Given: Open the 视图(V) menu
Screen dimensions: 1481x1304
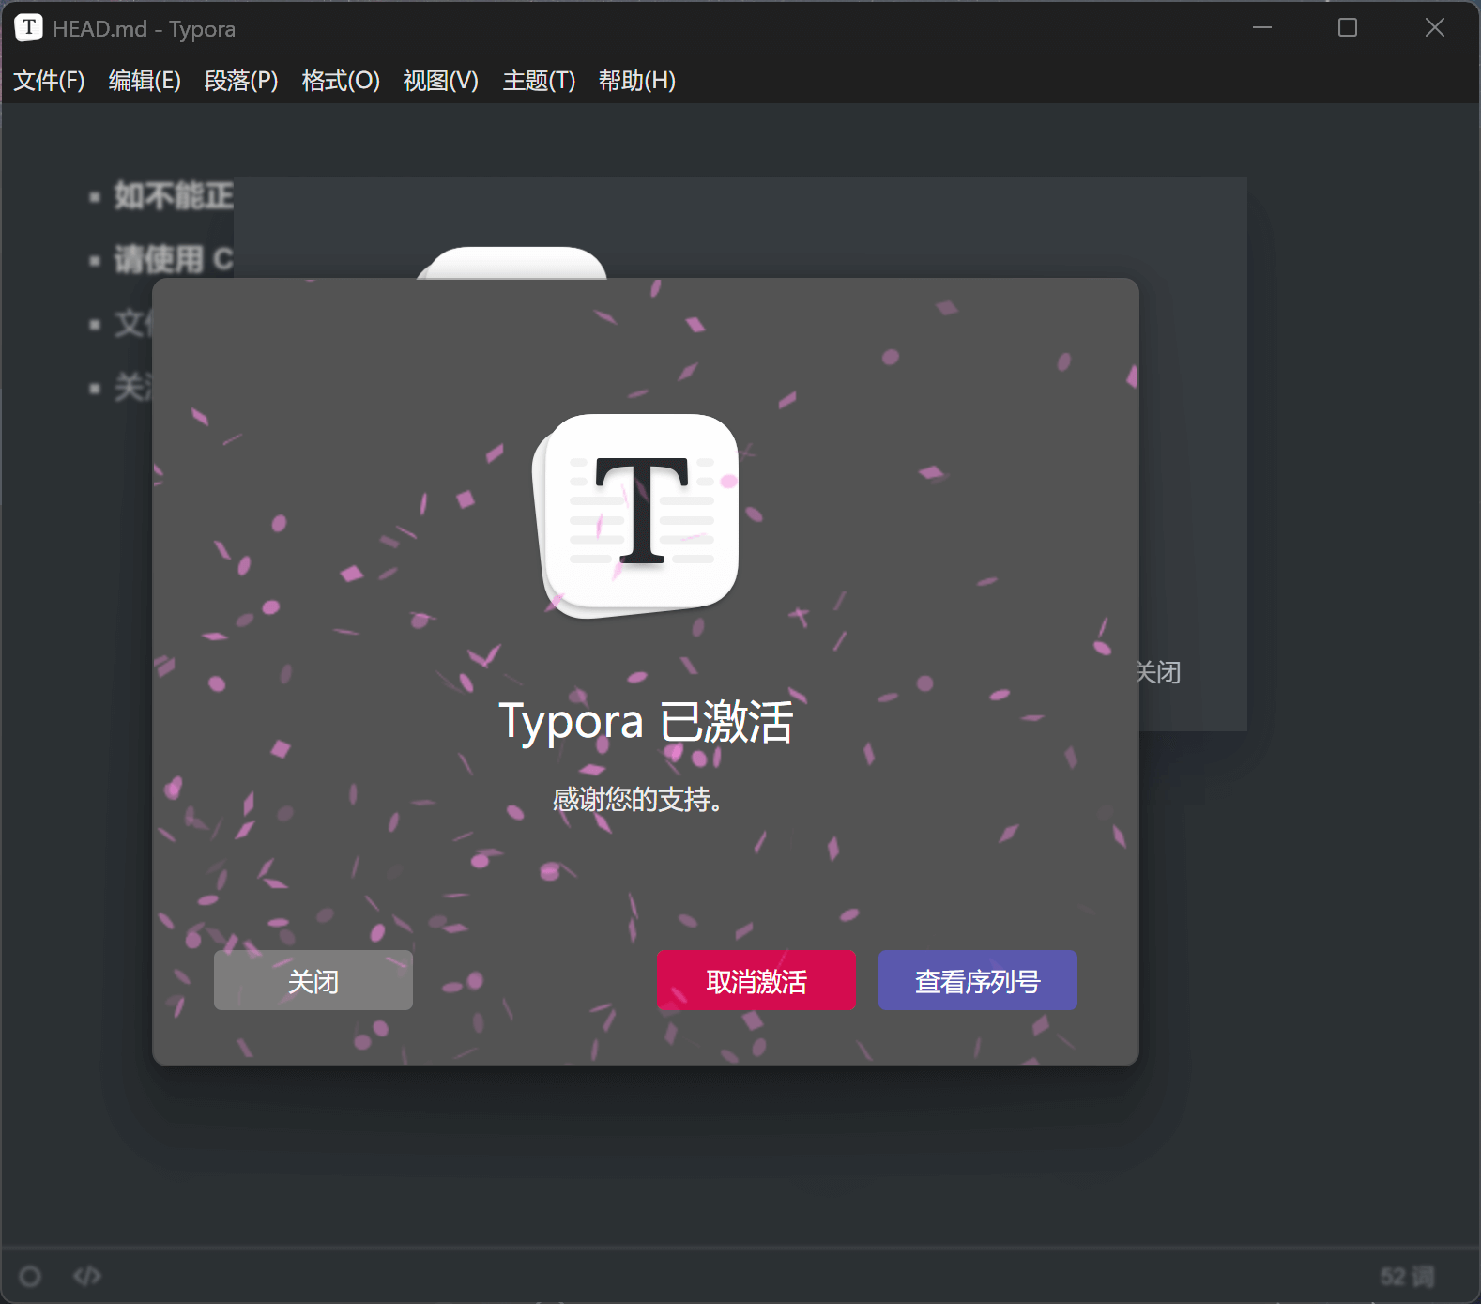Looking at the screenshot, I should point(440,81).
